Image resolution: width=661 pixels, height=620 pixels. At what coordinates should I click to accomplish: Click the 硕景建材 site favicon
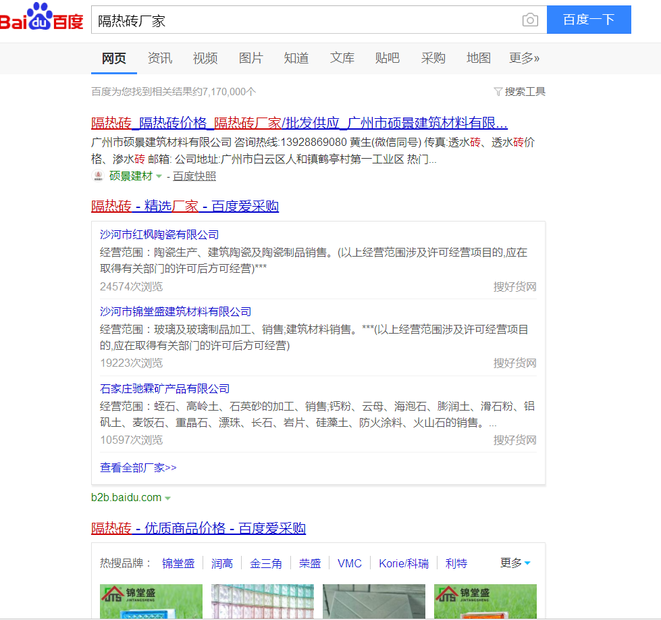[x=98, y=176]
